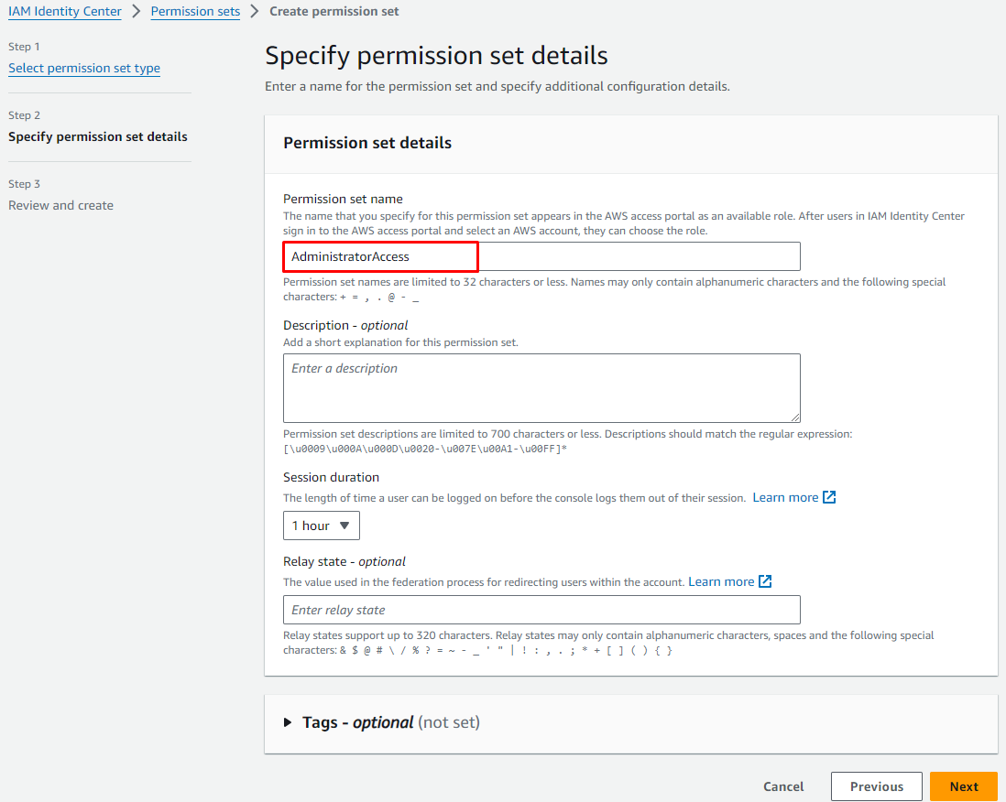The image size is (1006, 802).
Task: Click breadcrumb chevron after IAM Identity Center
Action: (x=137, y=12)
